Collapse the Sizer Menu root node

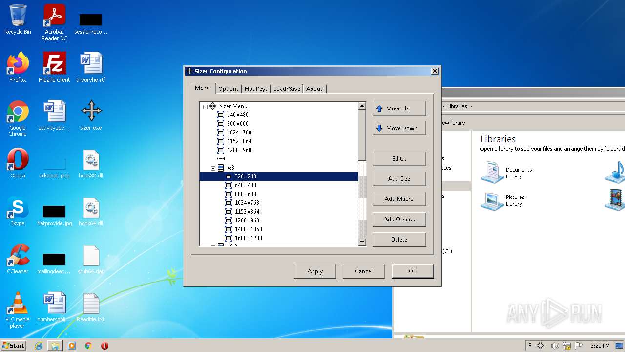(x=205, y=106)
